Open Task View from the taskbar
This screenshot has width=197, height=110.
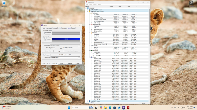tap(96, 107)
